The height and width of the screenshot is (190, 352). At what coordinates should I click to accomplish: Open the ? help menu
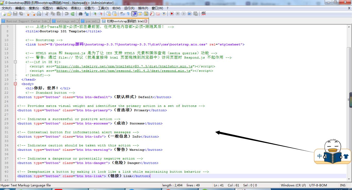167,8
